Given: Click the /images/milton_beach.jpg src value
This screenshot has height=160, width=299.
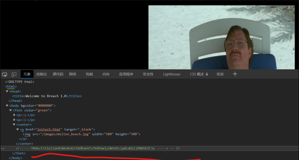Looking at the screenshot, I should (x=65, y=134).
